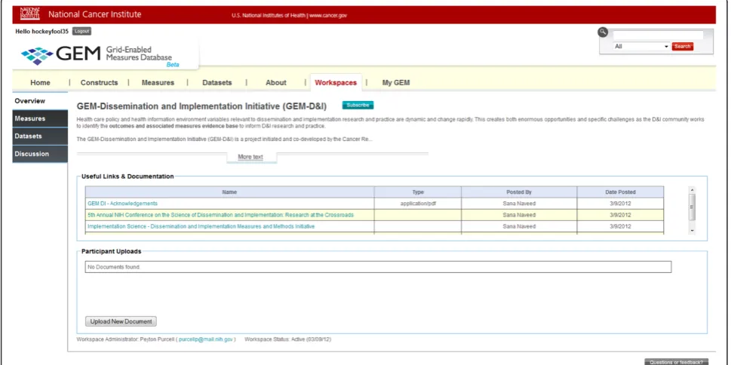731x365 pixels.
Task: Open the Measures navigation tab
Action: tap(158, 82)
